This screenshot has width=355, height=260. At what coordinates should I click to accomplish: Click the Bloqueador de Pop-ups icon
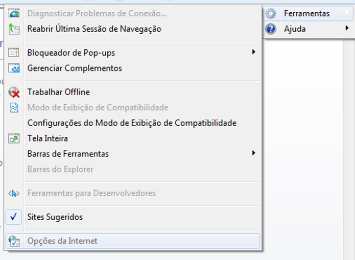tap(14, 53)
